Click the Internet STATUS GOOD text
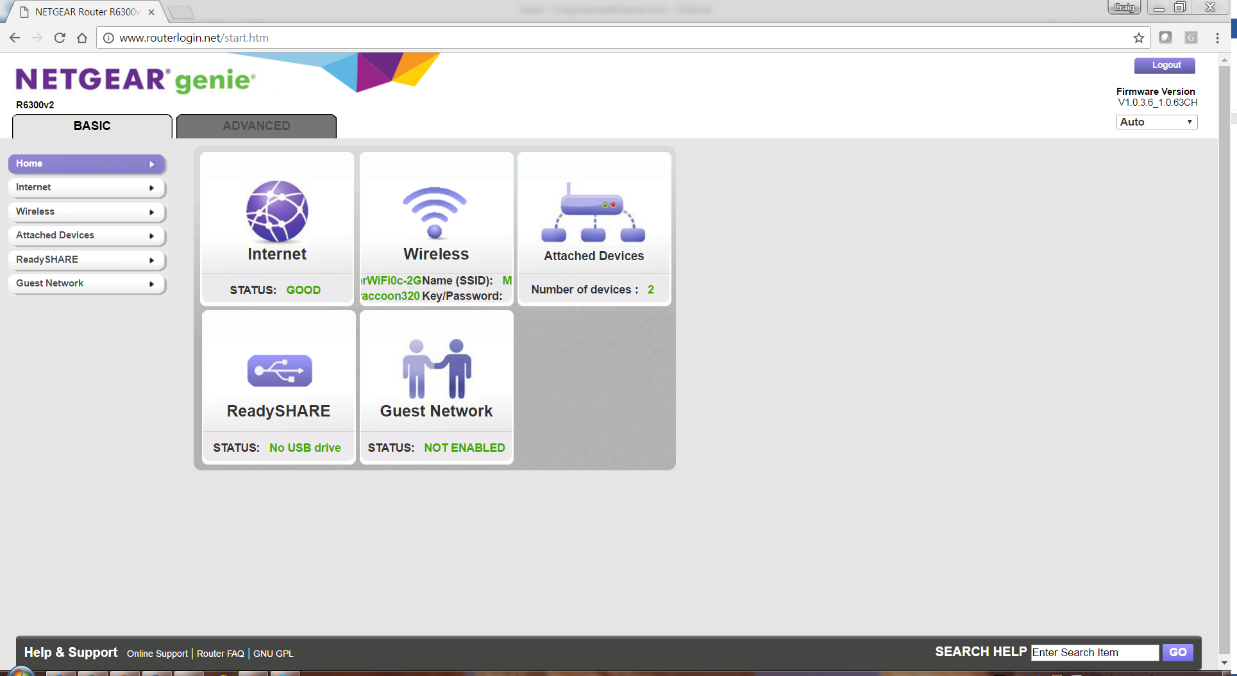Viewport: 1237px width, 676px height. [275, 290]
